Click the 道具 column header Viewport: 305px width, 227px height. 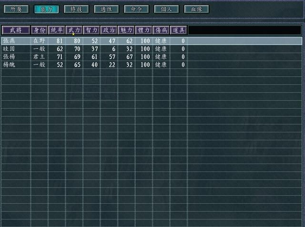pyautogui.click(x=178, y=30)
